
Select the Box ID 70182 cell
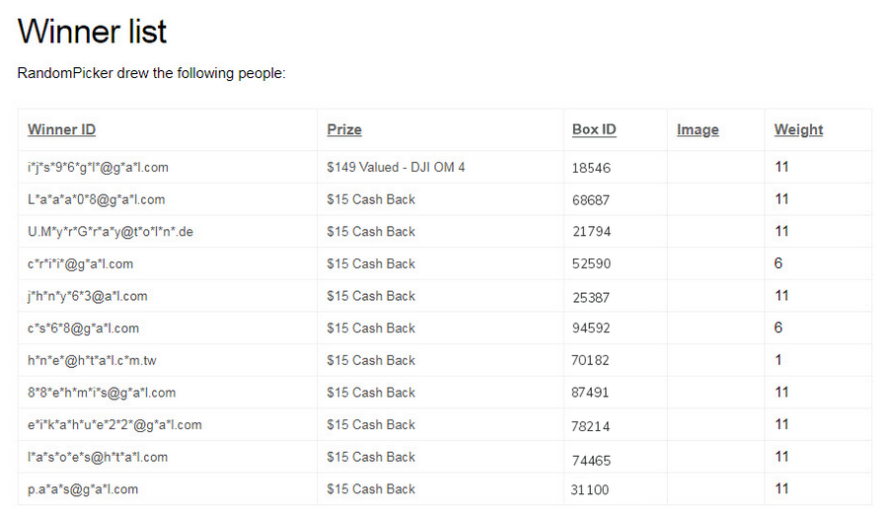tap(591, 361)
